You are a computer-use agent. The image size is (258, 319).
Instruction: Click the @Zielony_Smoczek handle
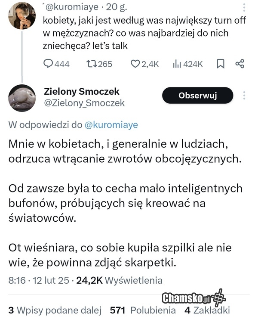pos(84,103)
